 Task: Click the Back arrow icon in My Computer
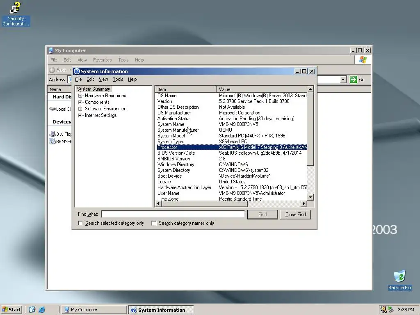[52, 70]
